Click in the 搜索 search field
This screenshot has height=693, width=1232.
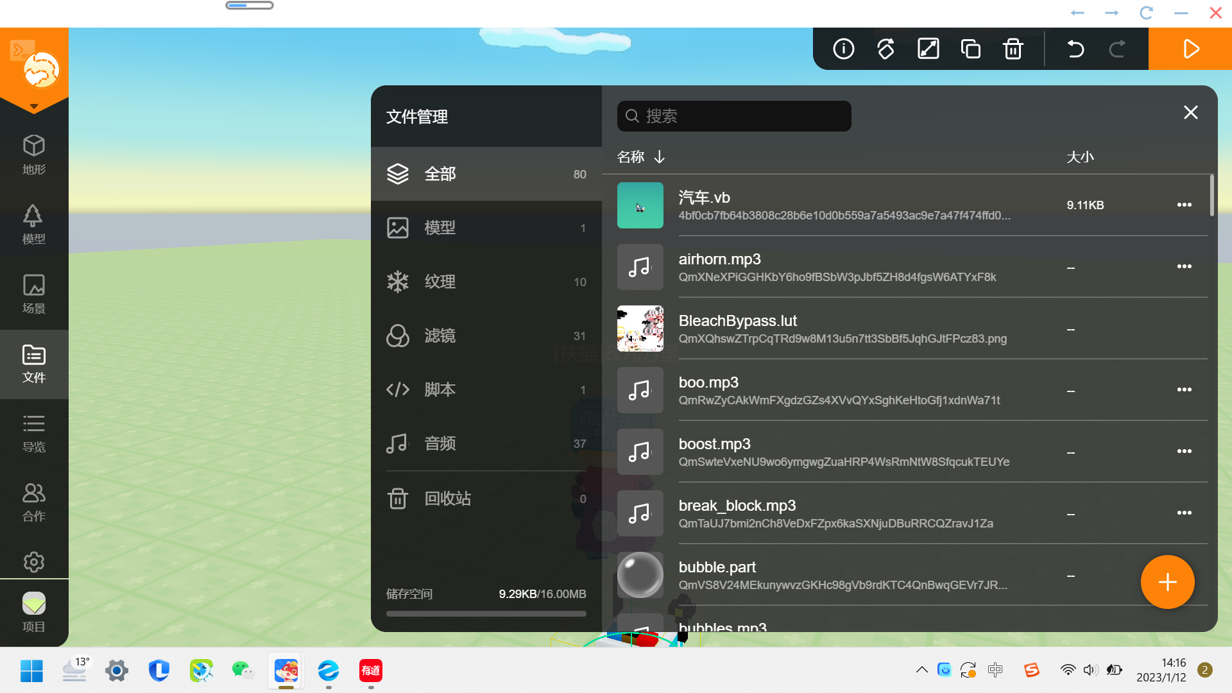click(x=734, y=116)
